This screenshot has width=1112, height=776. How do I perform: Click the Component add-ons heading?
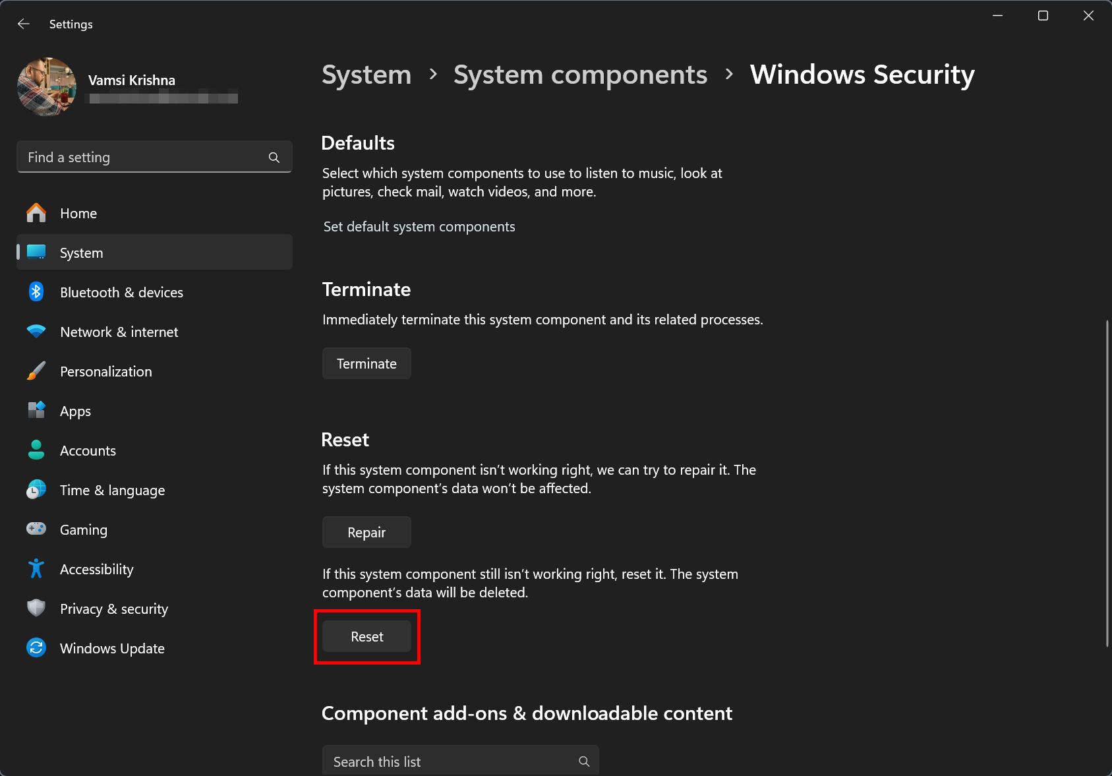(x=527, y=713)
